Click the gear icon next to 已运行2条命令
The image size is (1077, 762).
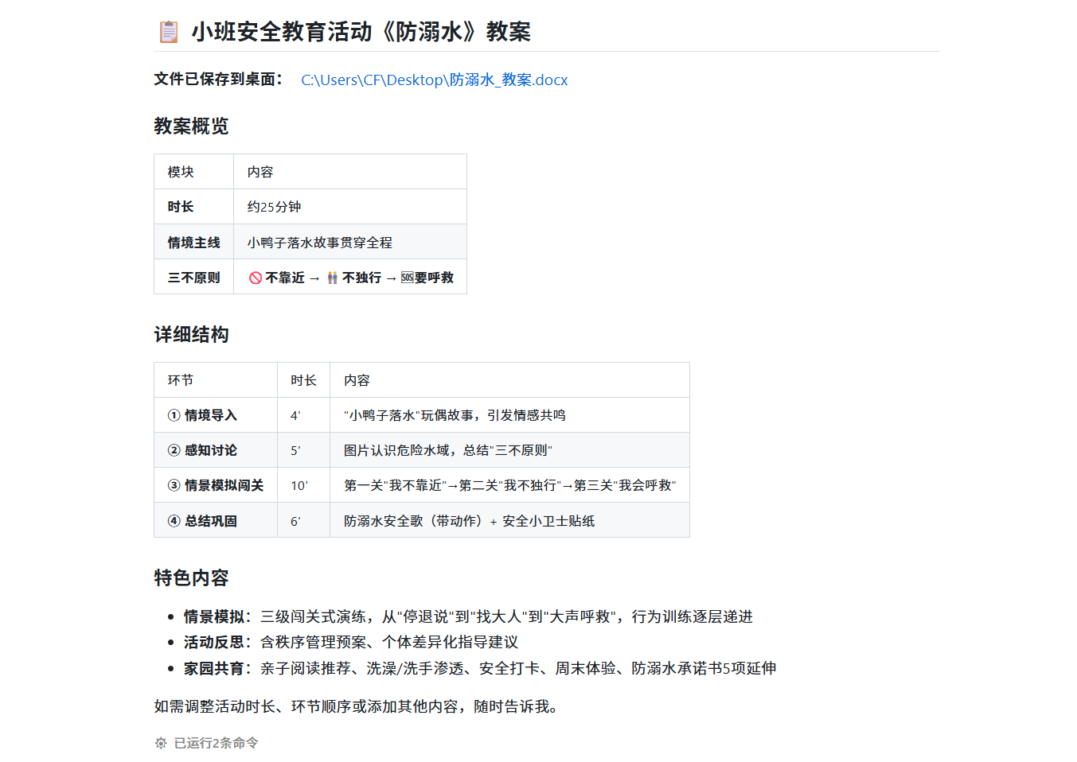coord(161,743)
